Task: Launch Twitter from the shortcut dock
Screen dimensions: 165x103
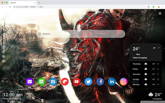Action: (x=88, y=82)
